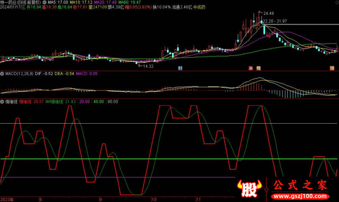Click the 14.32 low price annotation

tap(147, 66)
